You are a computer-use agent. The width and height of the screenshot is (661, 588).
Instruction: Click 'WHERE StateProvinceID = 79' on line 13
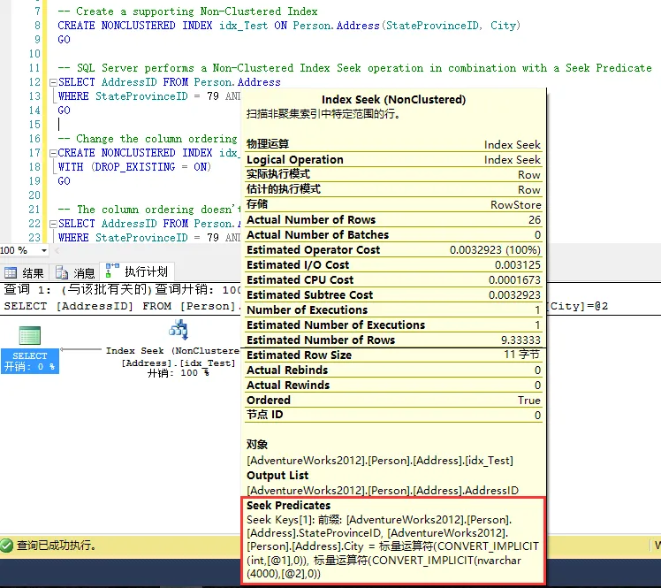click(138, 96)
